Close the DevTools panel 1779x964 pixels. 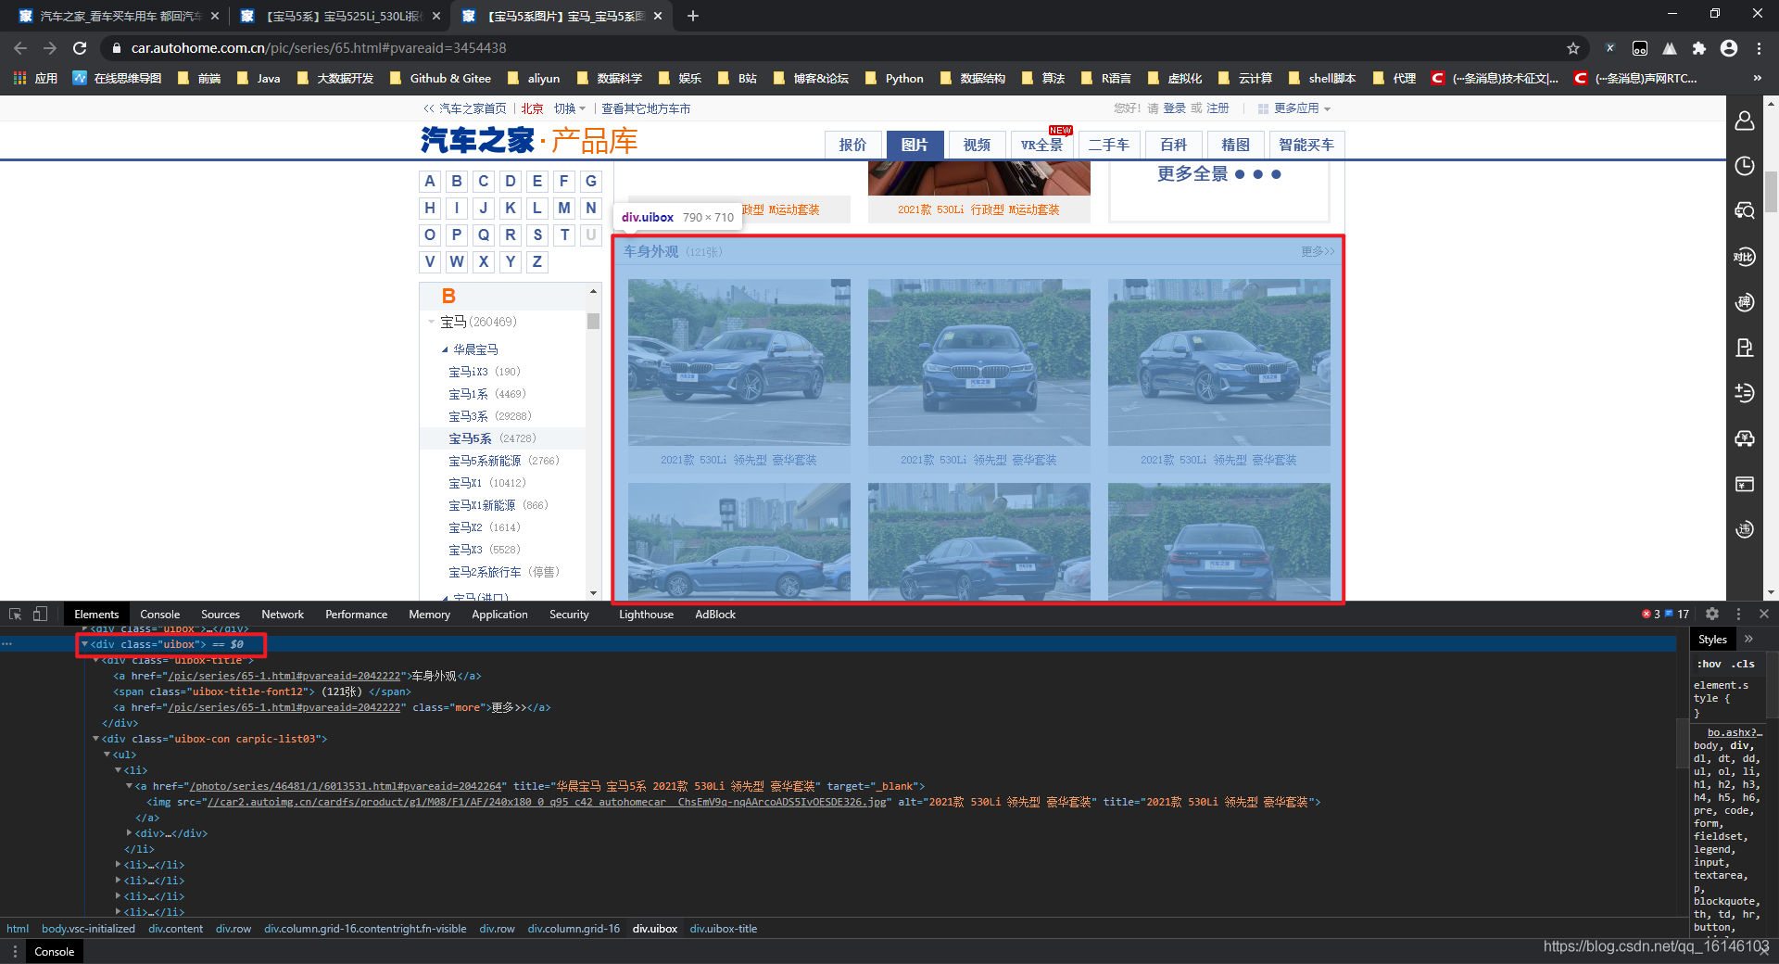click(x=1764, y=614)
